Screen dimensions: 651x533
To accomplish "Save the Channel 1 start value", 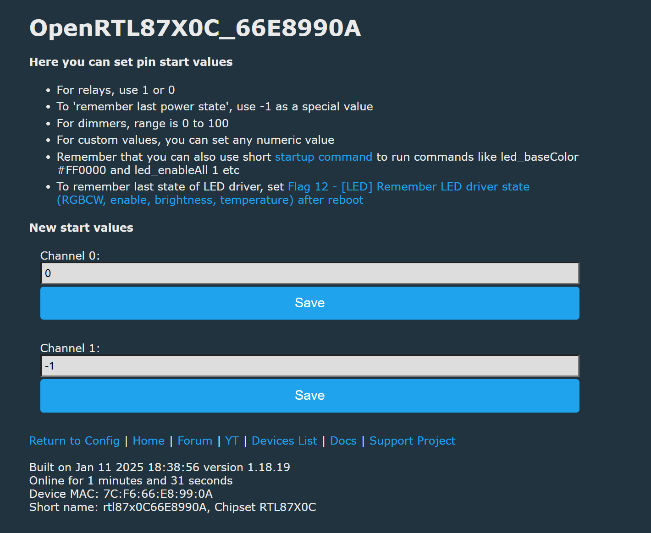I will (x=310, y=396).
